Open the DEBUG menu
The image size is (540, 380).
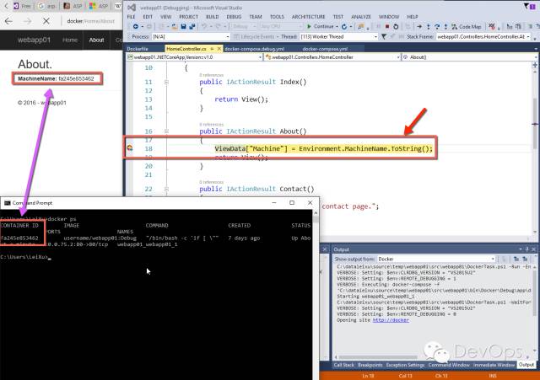234,17
